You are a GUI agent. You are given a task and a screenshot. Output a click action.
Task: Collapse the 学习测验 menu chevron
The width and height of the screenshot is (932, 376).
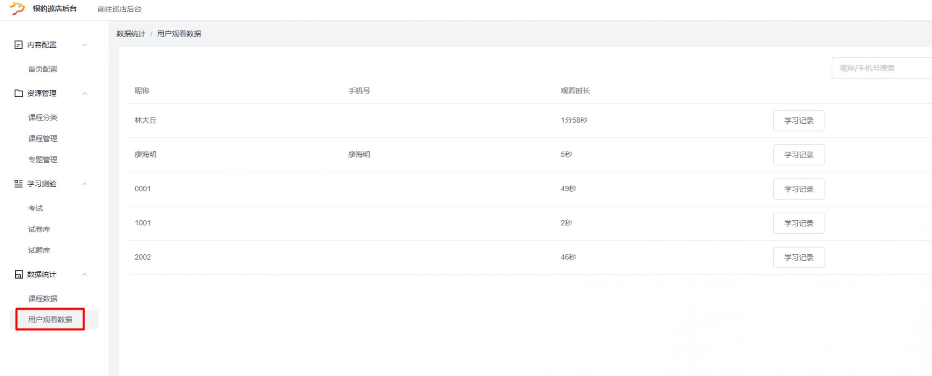coord(84,184)
